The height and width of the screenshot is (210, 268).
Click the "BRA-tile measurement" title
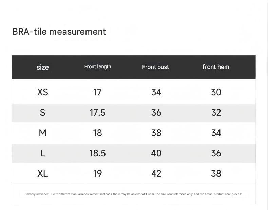[59, 32]
